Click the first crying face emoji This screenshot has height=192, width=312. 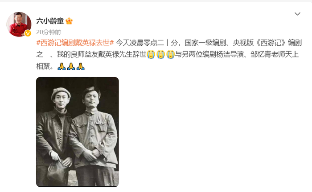point(151,54)
